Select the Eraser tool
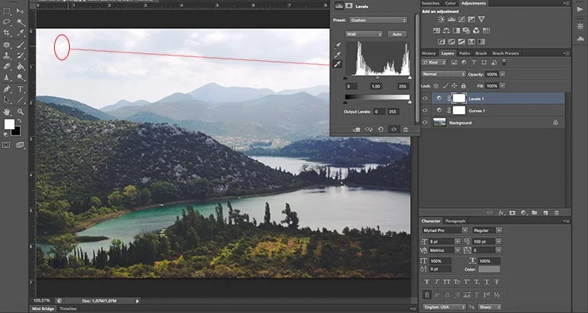Image resolution: width=588 pixels, height=313 pixels. point(7,67)
